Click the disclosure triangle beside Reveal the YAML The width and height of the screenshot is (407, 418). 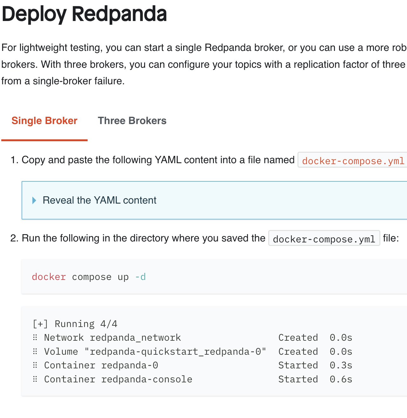coord(34,200)
